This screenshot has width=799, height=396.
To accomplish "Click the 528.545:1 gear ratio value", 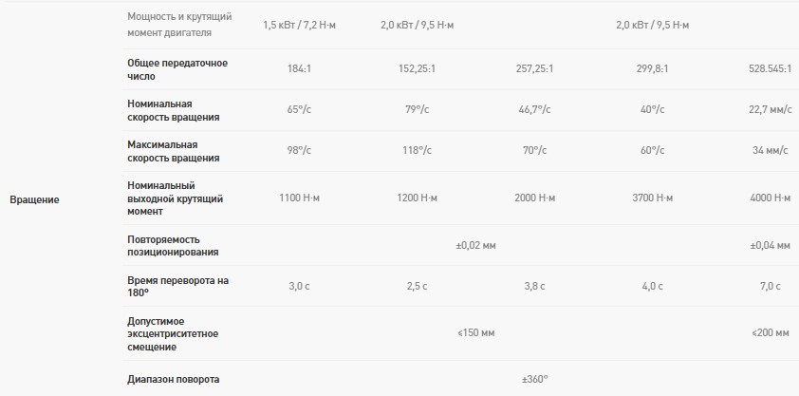I will click(x=770, y=69).
